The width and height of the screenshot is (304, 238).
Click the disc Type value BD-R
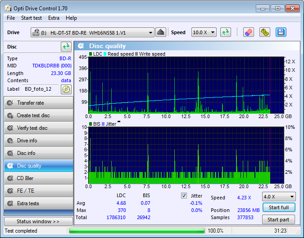click(x=65, y=58)
